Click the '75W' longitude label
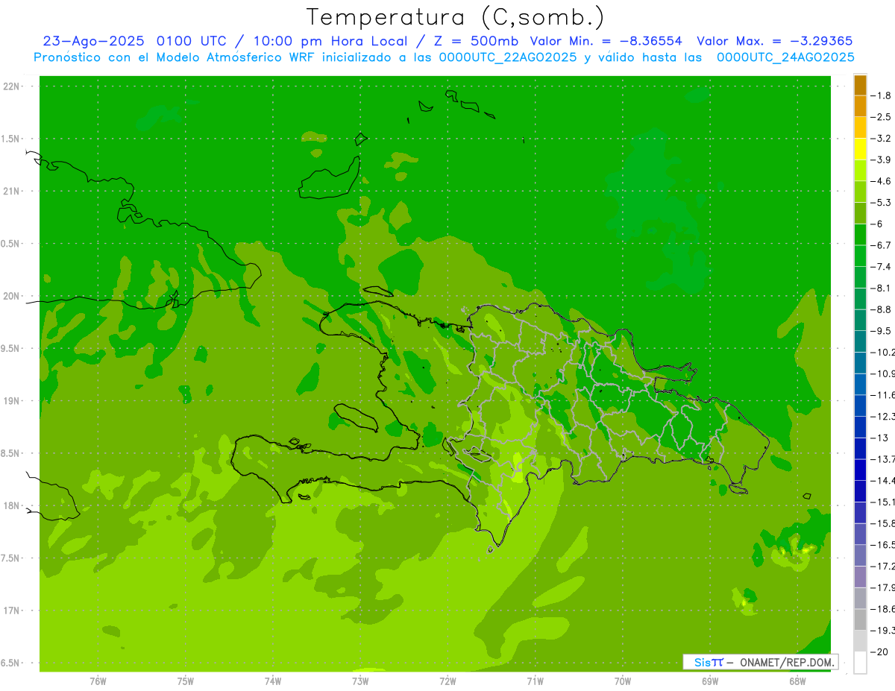 [185, 681]
